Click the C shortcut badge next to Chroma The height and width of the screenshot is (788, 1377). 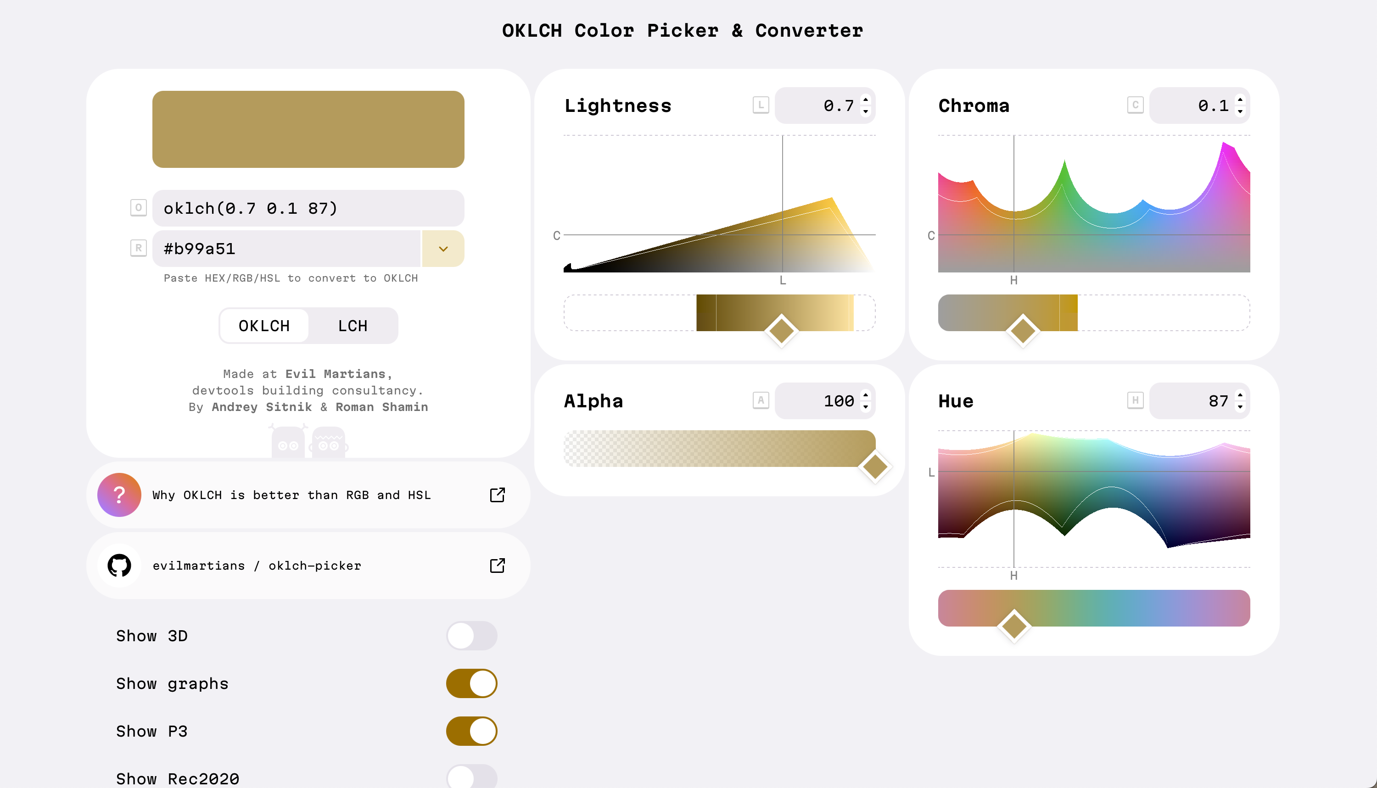[1135, 105]
